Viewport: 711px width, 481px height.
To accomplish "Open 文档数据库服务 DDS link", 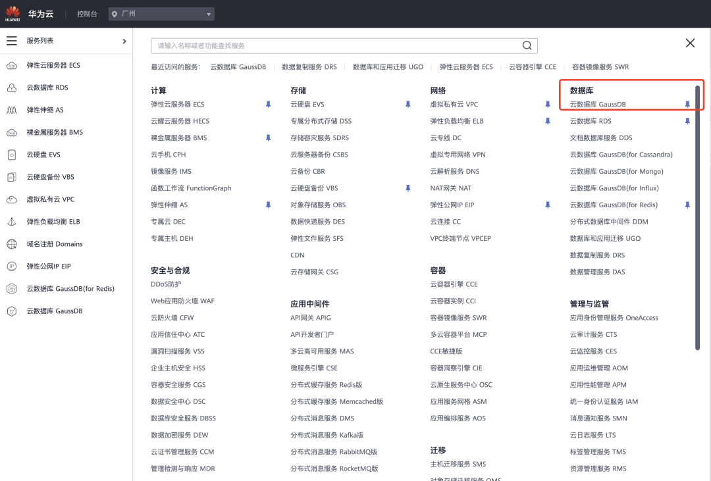I will tap(601, 138).
